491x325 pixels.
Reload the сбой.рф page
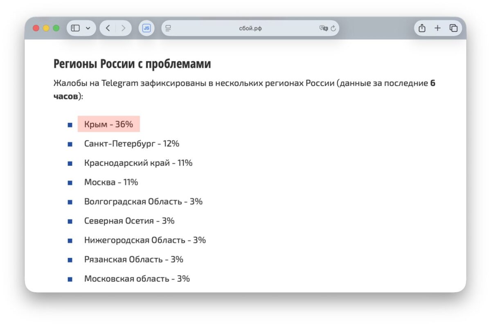tap(334, 28)
